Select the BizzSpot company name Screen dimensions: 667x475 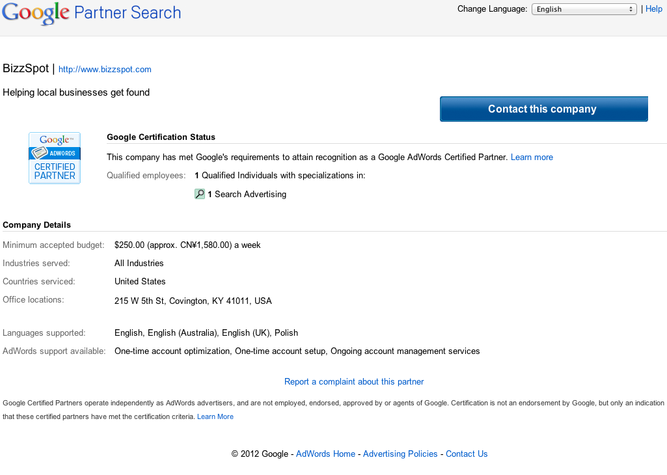tap(25, 68)
